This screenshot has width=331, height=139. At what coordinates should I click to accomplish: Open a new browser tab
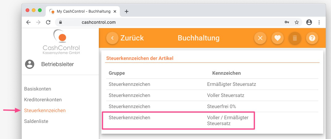click(127, 11)
